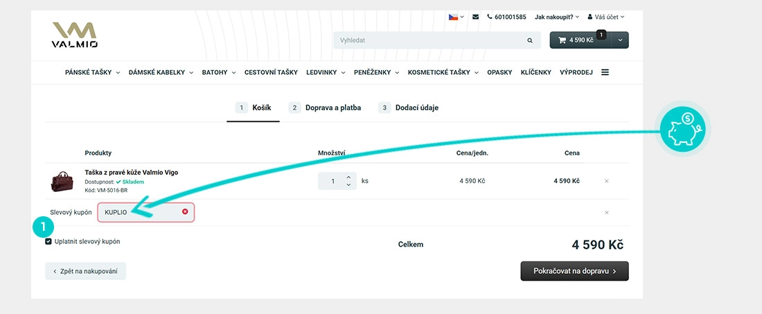
Task: Click the Celkem total 4 590 Kč
Action: tap(597, 245)
